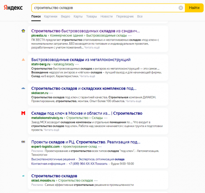Visit the skdiacon.ru domain link
The height and width of the screenshot is (193, 205).
[x=40, y=93]
